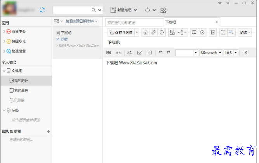Click the apps grid icon
The height and width of the screenshot is (163, 259).
click(x=163, y=10)
